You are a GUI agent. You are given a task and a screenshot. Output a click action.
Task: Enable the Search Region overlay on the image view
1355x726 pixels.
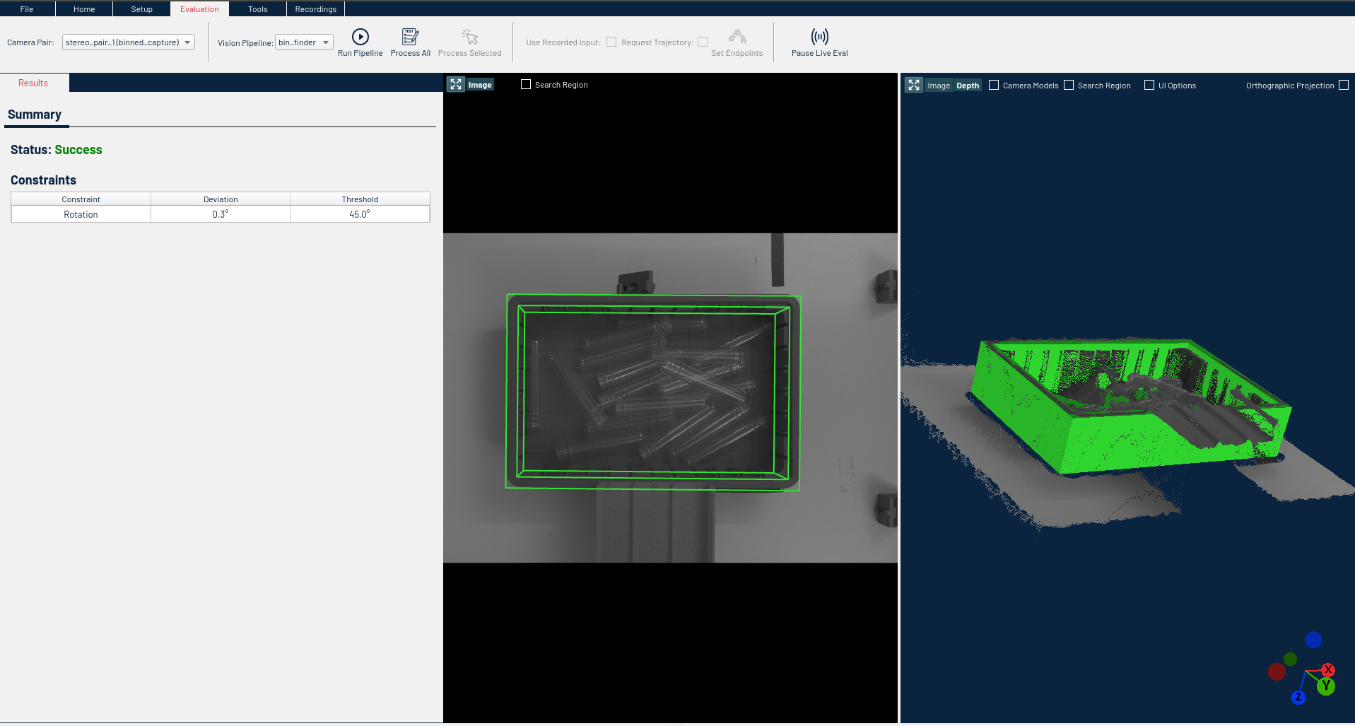[526, 84]
